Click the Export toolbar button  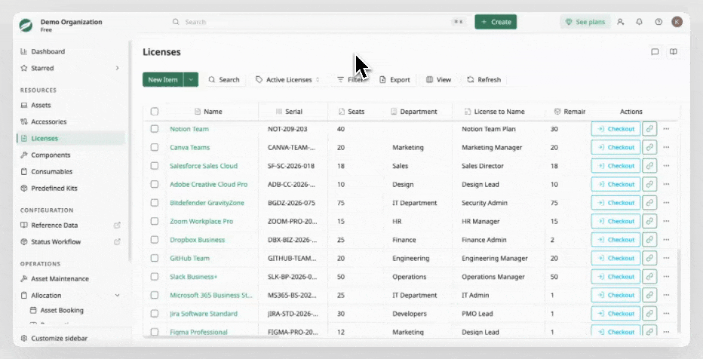[394, 79]
